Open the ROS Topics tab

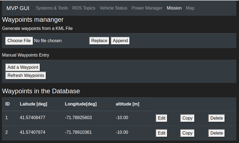click(x=84, y=8)
